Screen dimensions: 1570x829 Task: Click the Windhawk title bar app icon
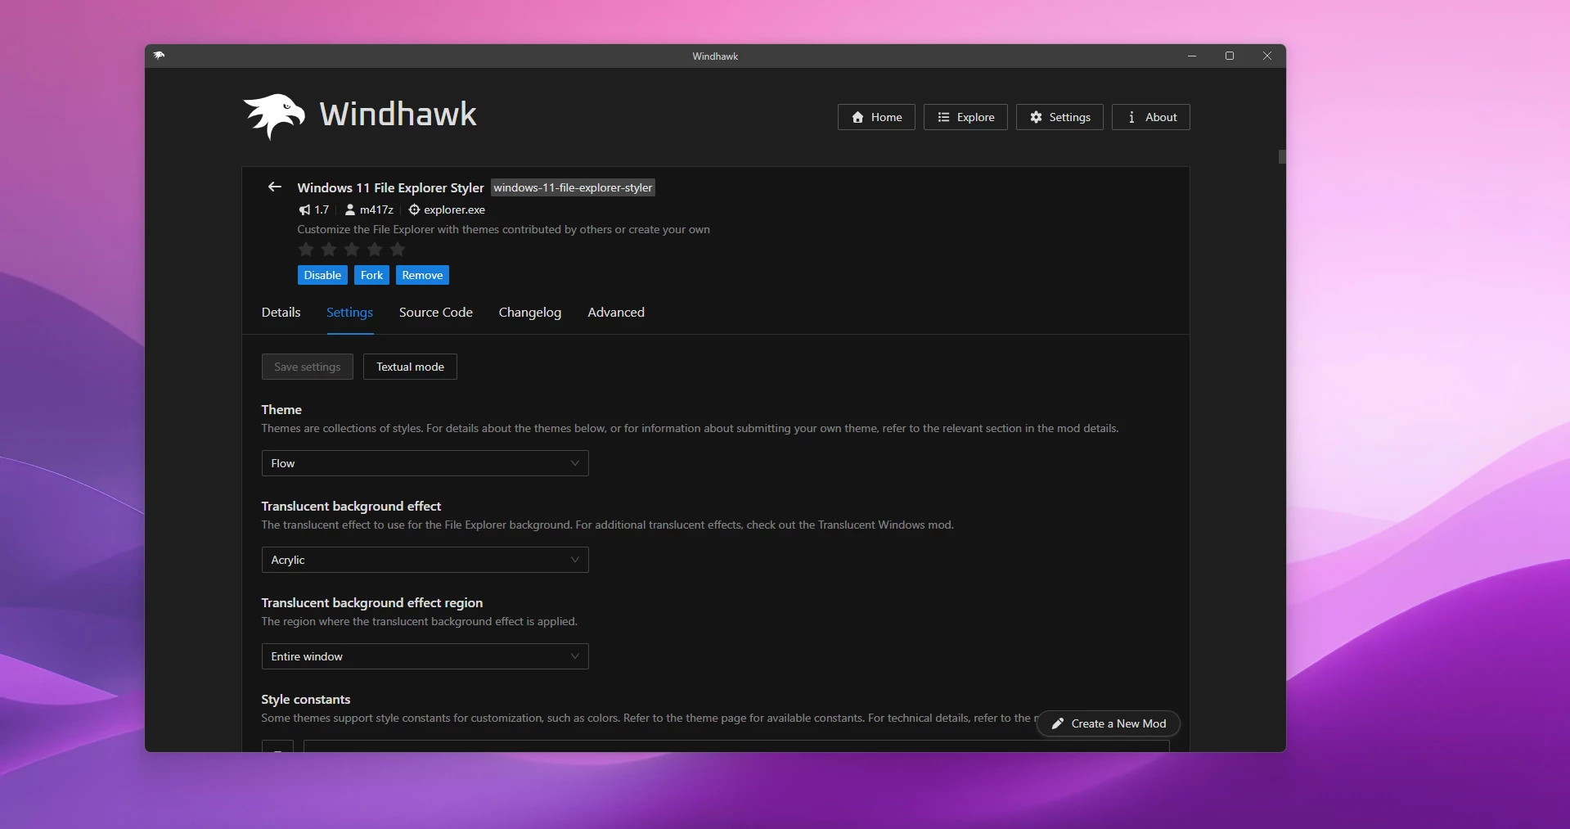tap(159, 56)
